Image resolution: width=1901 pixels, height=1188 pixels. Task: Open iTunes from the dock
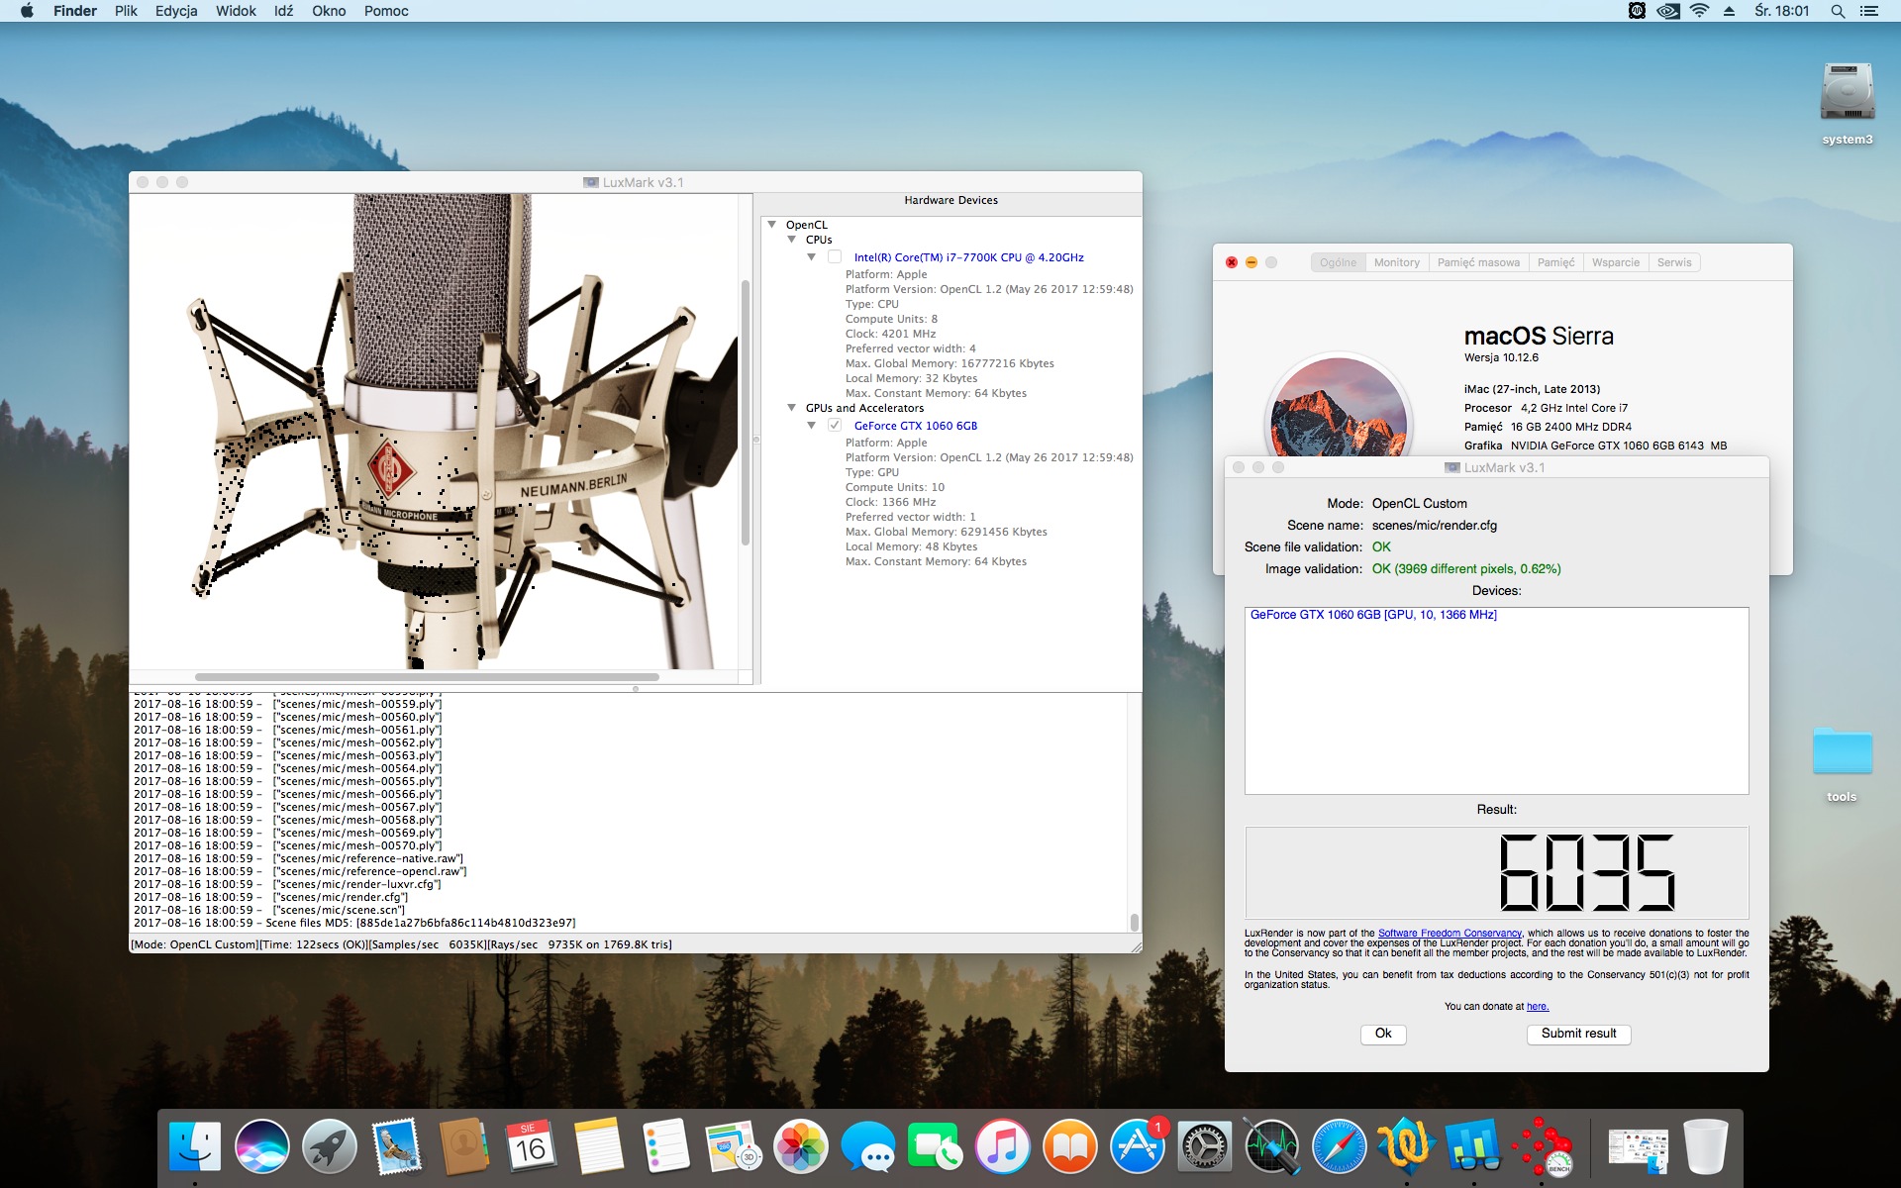(x=1002, y=1146)
